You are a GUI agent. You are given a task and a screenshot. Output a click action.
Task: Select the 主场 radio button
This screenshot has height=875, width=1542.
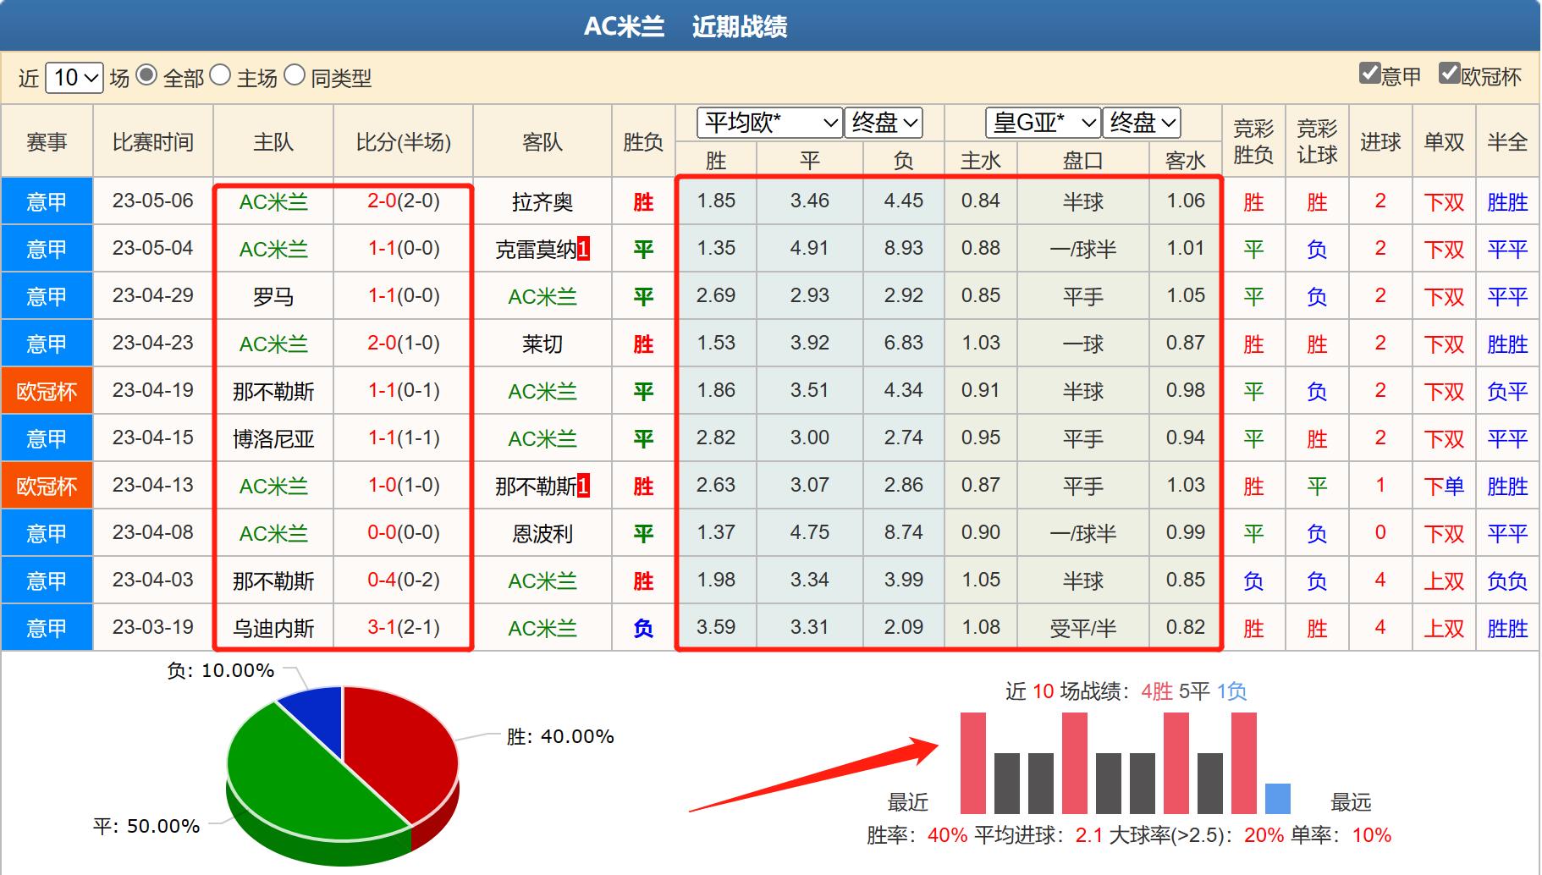(220, 76)
